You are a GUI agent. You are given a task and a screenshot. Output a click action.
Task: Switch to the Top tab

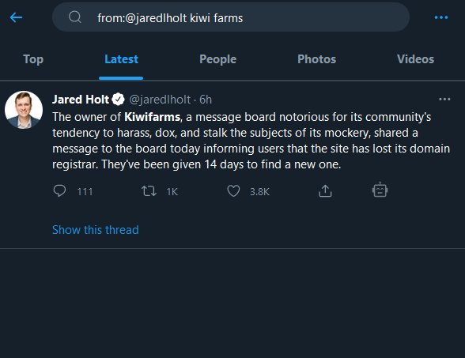coord(33,59)
